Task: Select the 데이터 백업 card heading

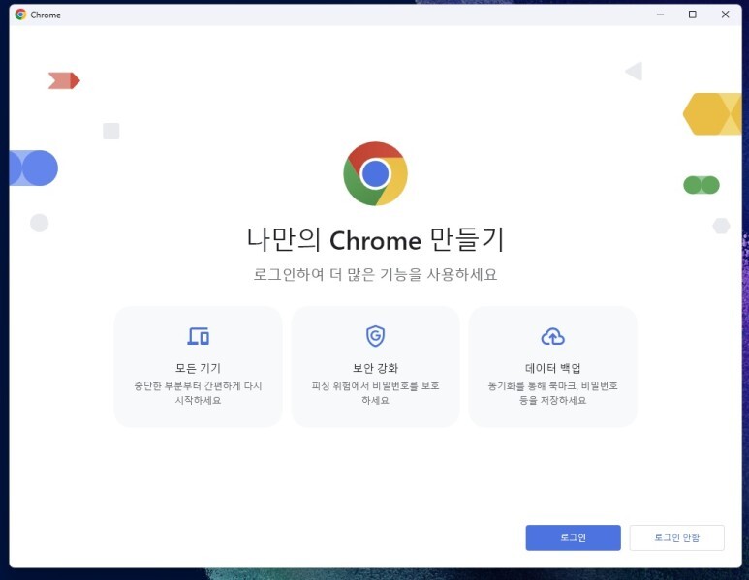Action: 552,368
